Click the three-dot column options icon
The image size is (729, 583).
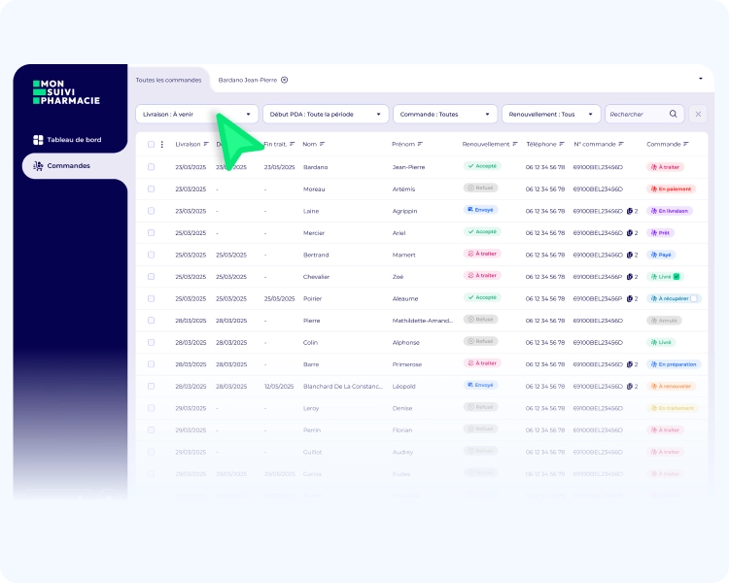click(x=162, y=145)
